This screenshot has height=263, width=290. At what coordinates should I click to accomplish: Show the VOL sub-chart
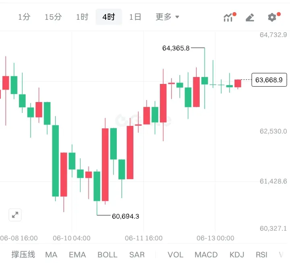(176, 255)
